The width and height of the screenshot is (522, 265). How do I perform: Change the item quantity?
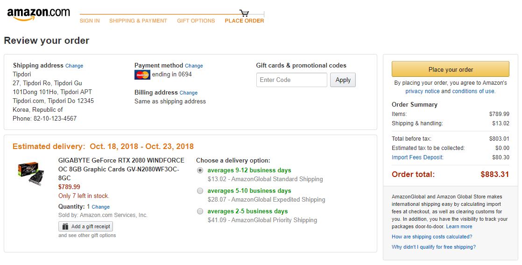point(100,207)
